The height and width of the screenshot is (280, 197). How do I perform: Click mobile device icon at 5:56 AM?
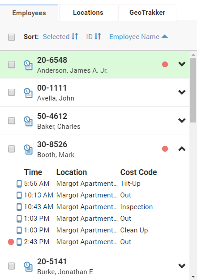point(19,184)
